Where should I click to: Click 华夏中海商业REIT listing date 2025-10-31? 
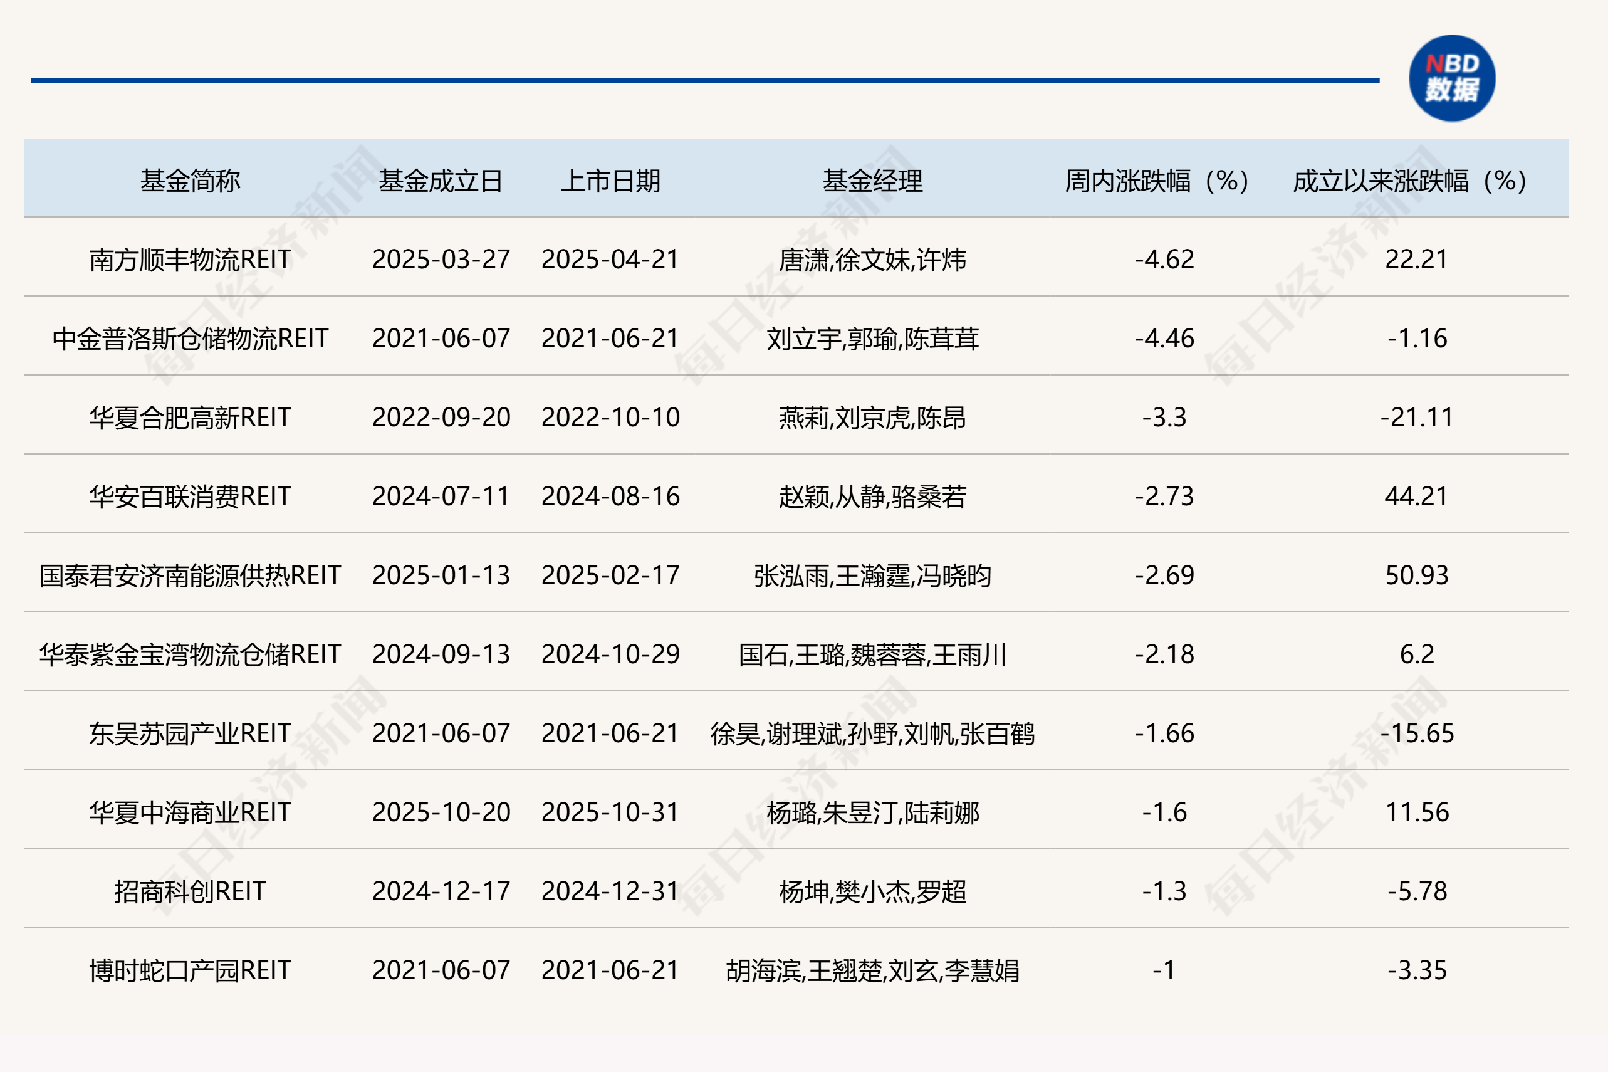tap(610, 812)
